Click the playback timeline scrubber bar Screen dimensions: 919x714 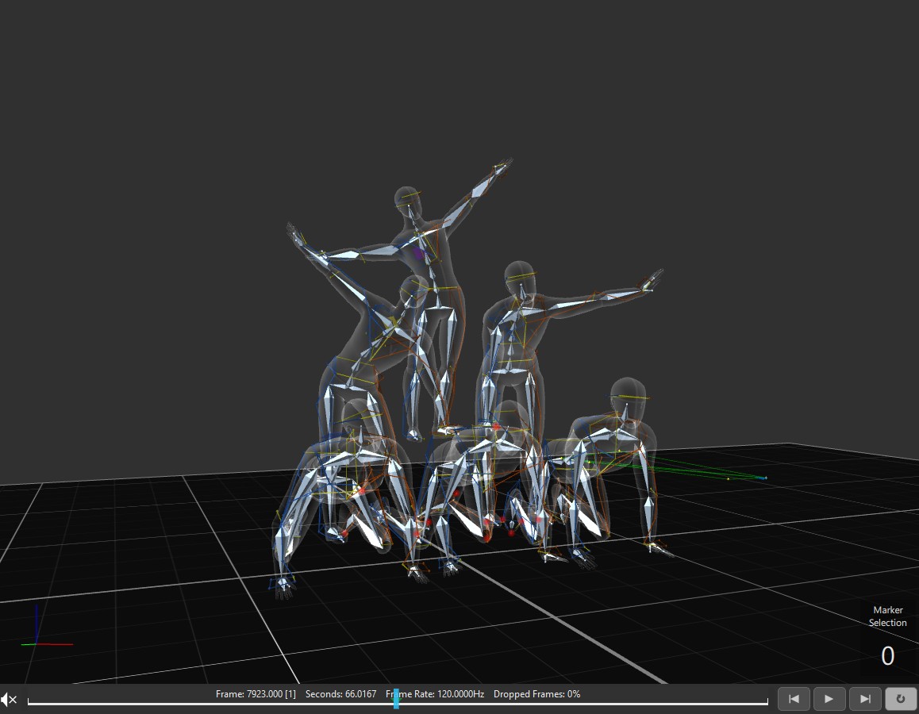pyautogui.click(x=398, y=702)
